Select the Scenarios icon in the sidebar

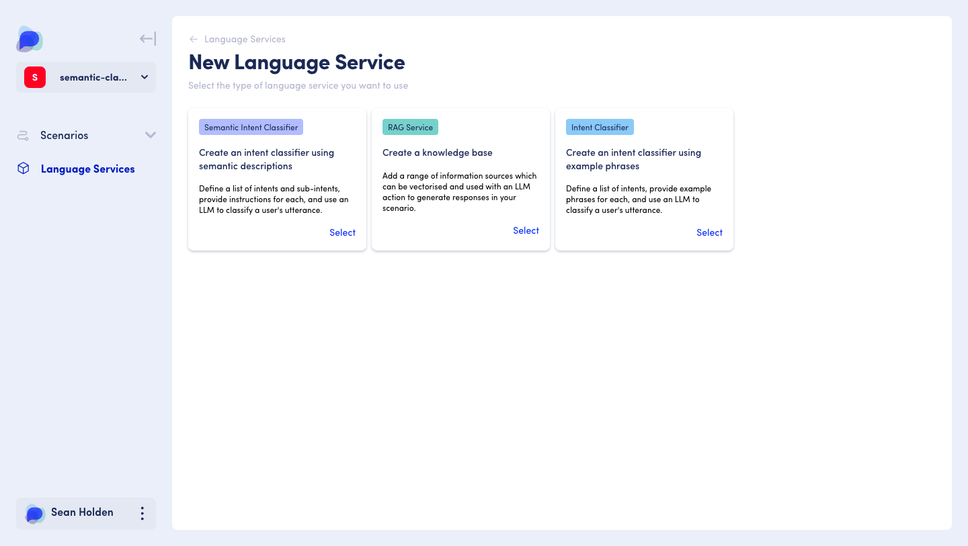(22, 135)
